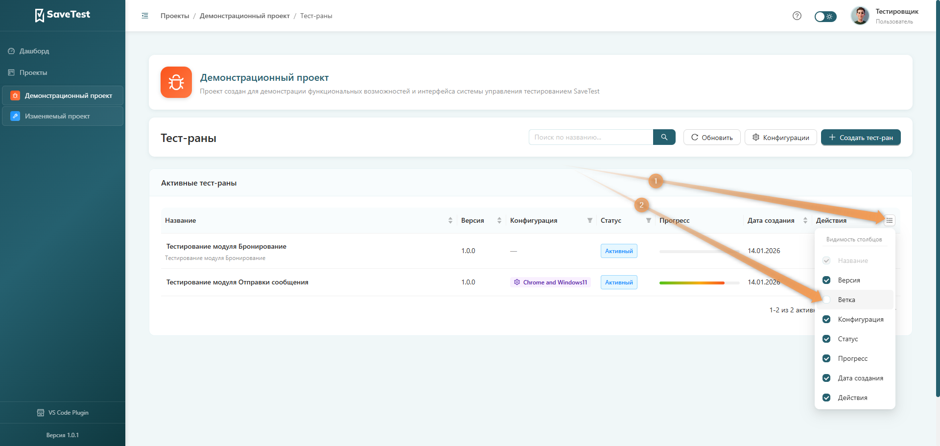This screenshot has width=940, height=446.
Task: Enable the Ветка column checkbox
Action: [826, 300]
